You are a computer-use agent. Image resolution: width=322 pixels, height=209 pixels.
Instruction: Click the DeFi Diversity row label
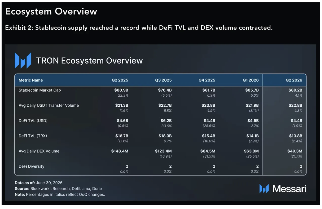coord(31,167)
